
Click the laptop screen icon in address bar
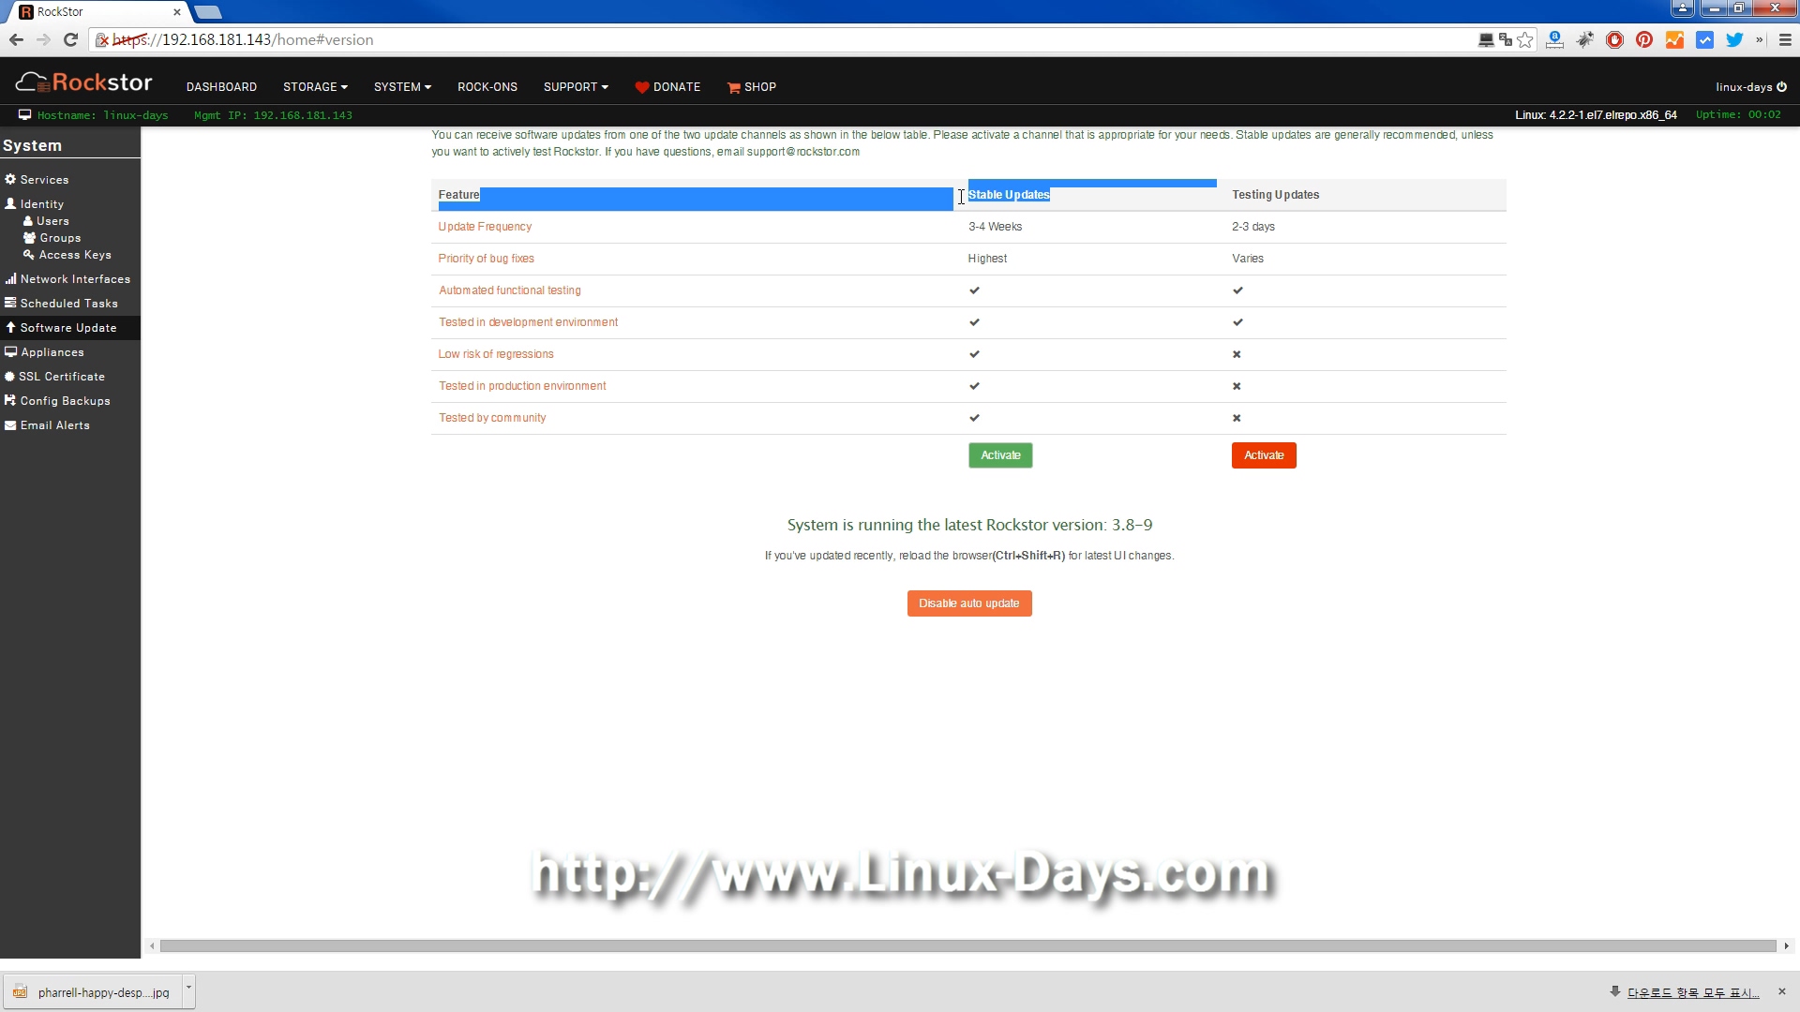click(x=1486, y=39)
